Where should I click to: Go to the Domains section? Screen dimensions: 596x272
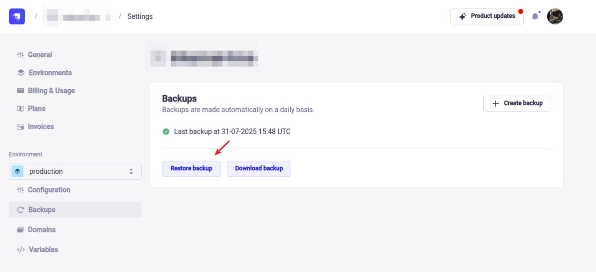click(41, 230)
